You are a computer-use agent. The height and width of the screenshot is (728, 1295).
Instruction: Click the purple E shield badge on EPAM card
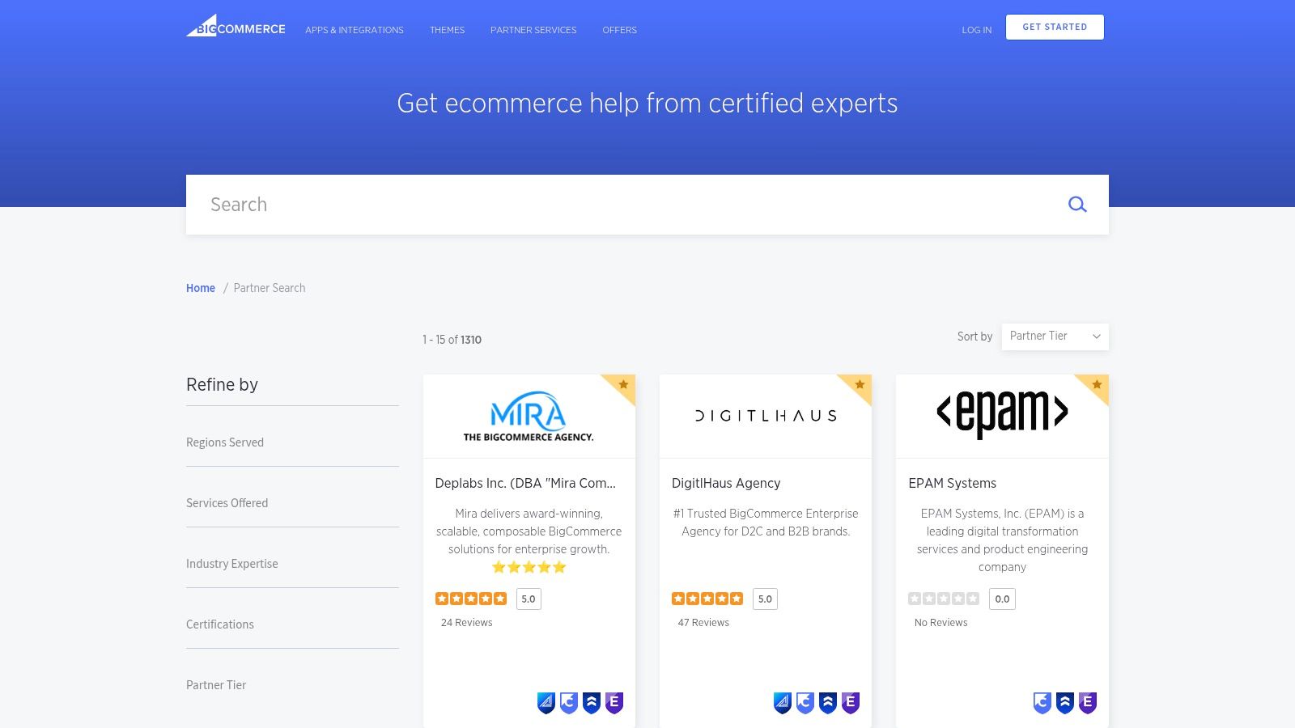tap(1088, 703)
